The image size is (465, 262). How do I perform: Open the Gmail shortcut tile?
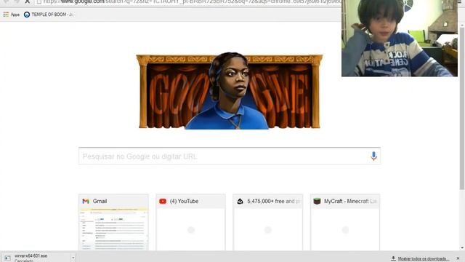[113, 222]
